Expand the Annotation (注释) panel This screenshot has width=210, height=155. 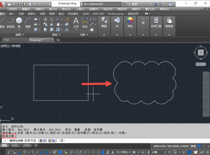click(x=84, y=35)
